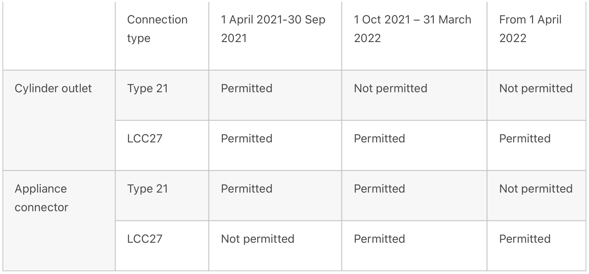Select 'LCC27' under Cylinder outlet
589x274 pixels.
click(x=145, y=139)
